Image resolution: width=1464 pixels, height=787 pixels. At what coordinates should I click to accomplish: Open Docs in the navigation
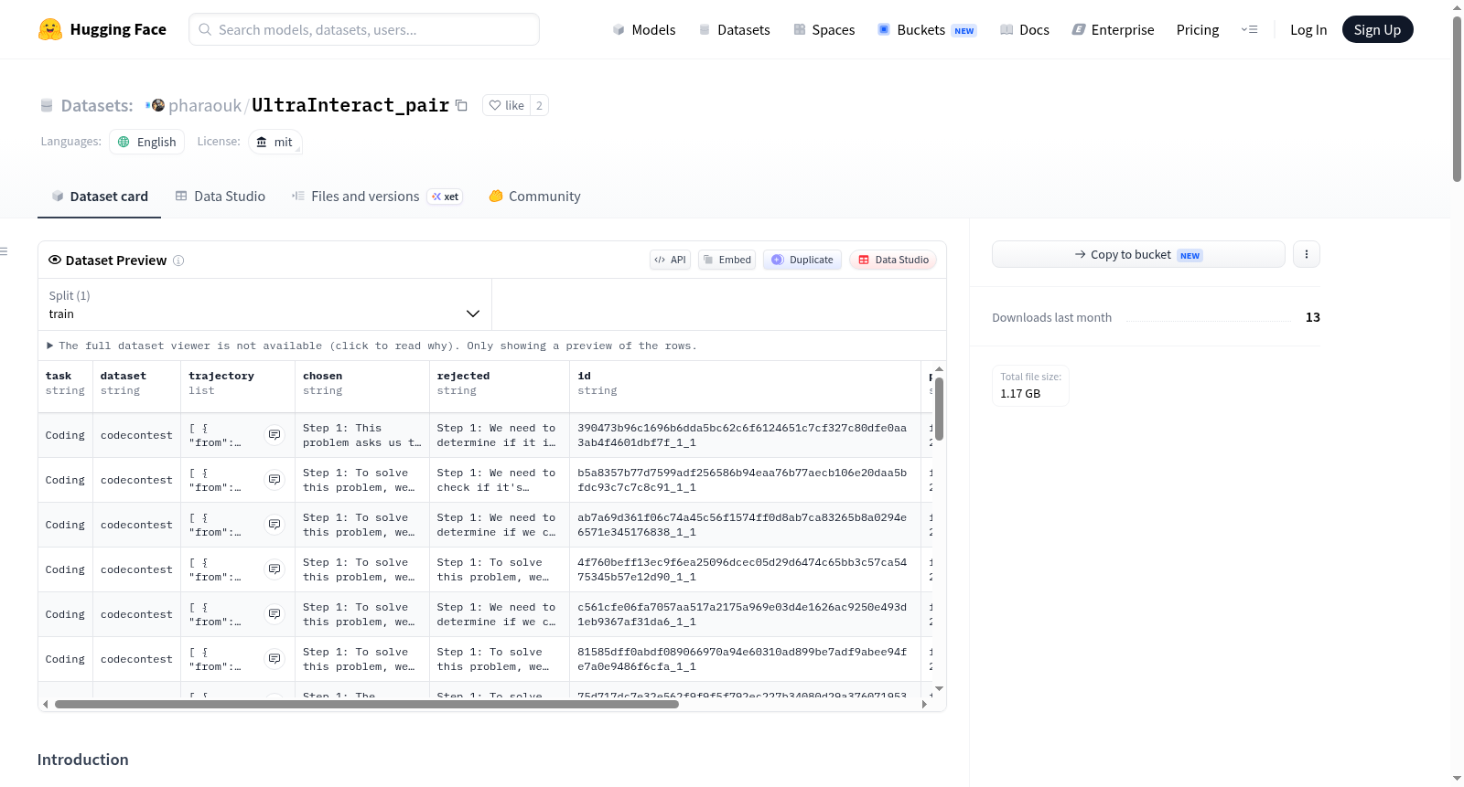click(1025, 30)
